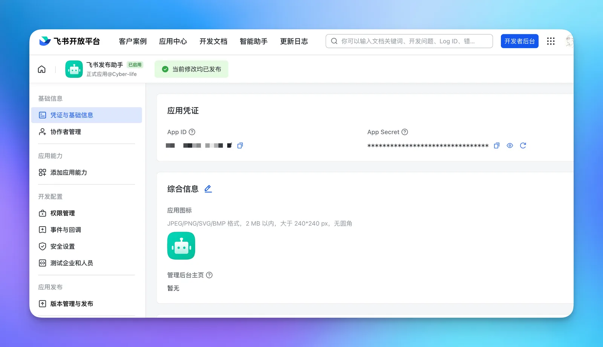603x347 pixels.
Task: Open the 客户案例 menu
Action: click(133, 41)
